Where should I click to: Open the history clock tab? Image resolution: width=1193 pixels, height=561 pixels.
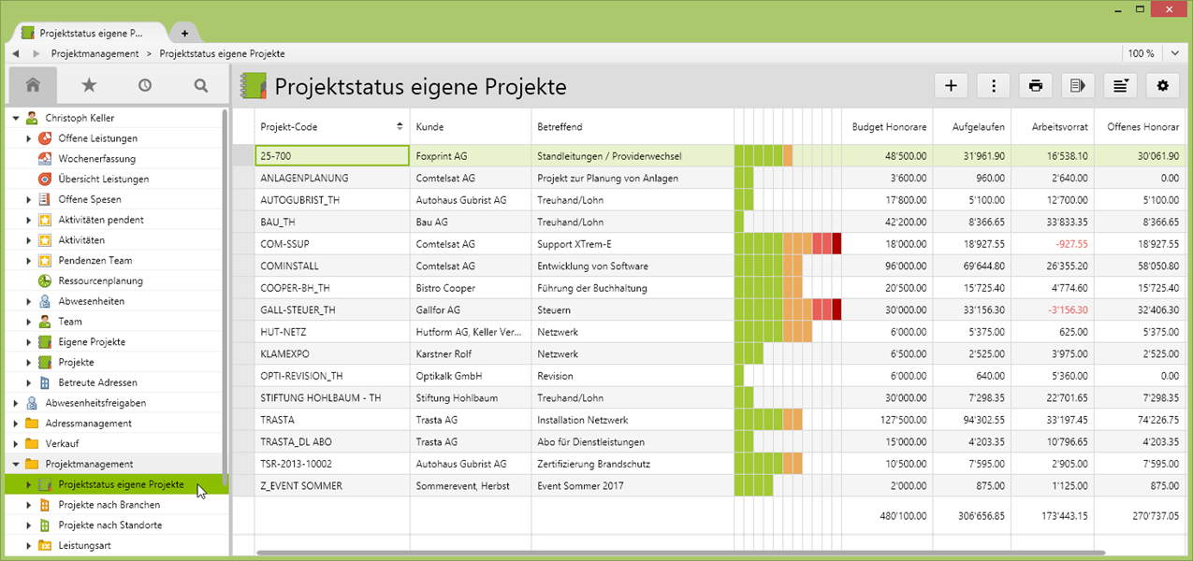145,85
